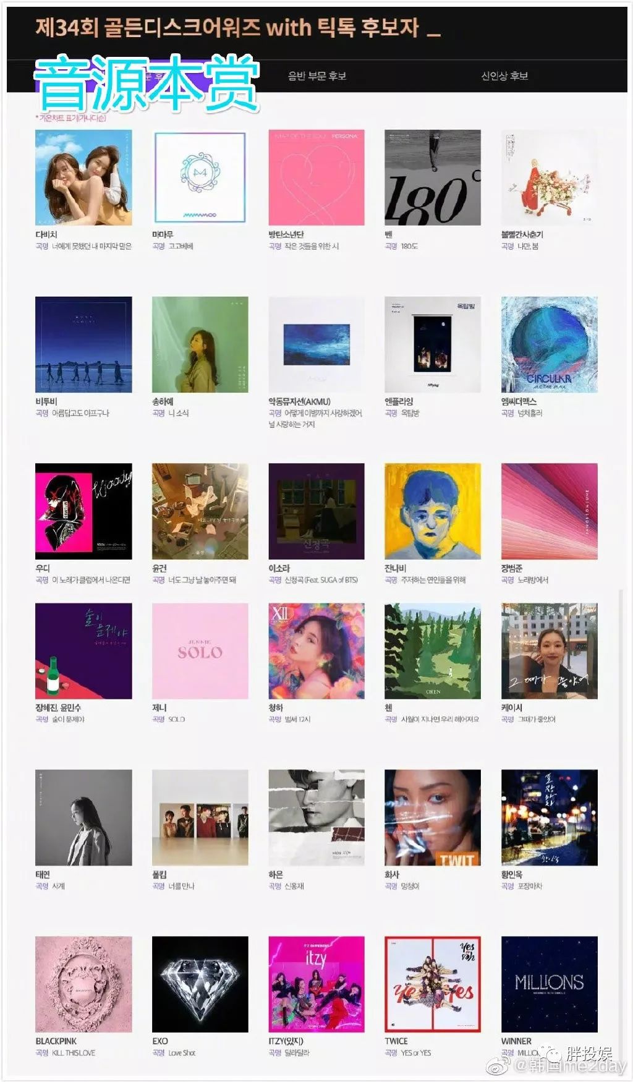Open the ITZY album cover thumbnail
The height and width of the screenshot is (1082, 633).
[x=316, y=984]
